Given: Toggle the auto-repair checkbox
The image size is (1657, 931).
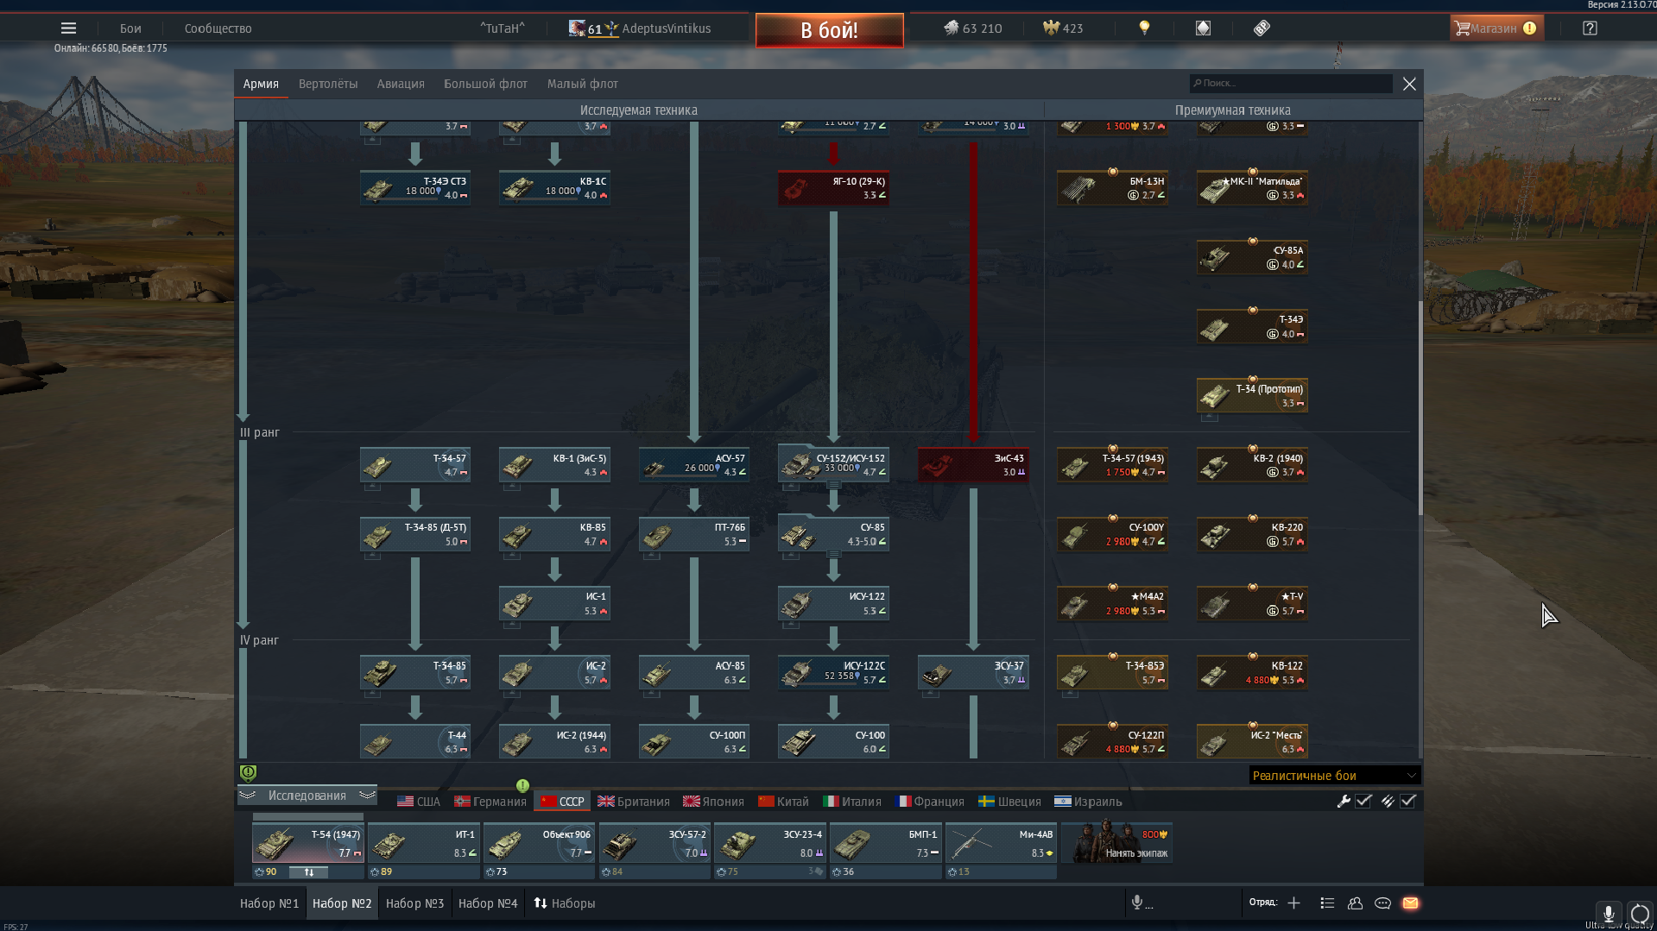Looking at the screenshot, I should (x=1363, y=801).
